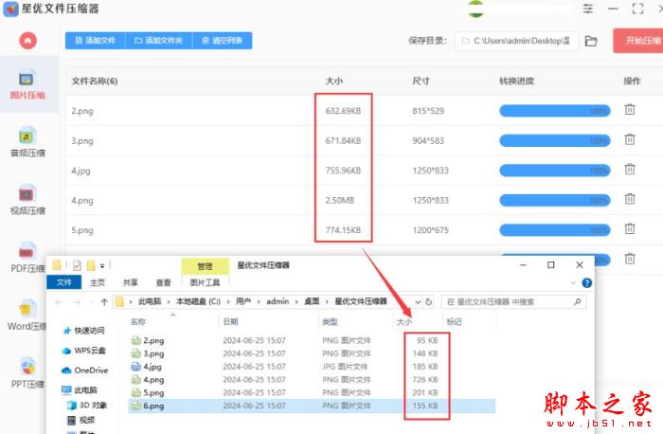Delete 5.png row with trash icon
This screenshot has height=434, width=663.
pyautogui.click(x=630, y=228)
